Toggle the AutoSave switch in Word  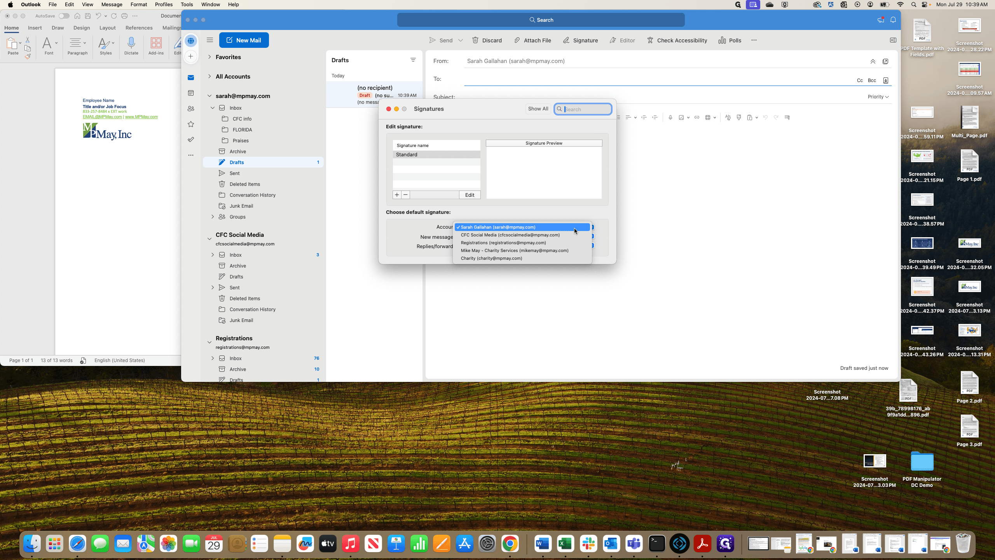tap(64, 16)
